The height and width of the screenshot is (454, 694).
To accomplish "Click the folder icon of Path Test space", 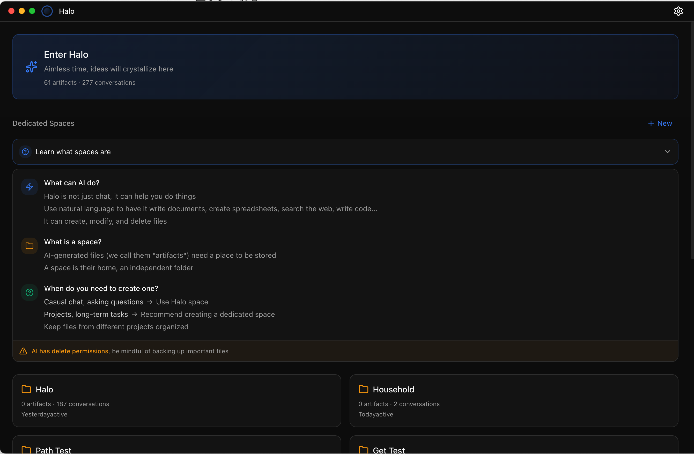I will coord(26,450).
